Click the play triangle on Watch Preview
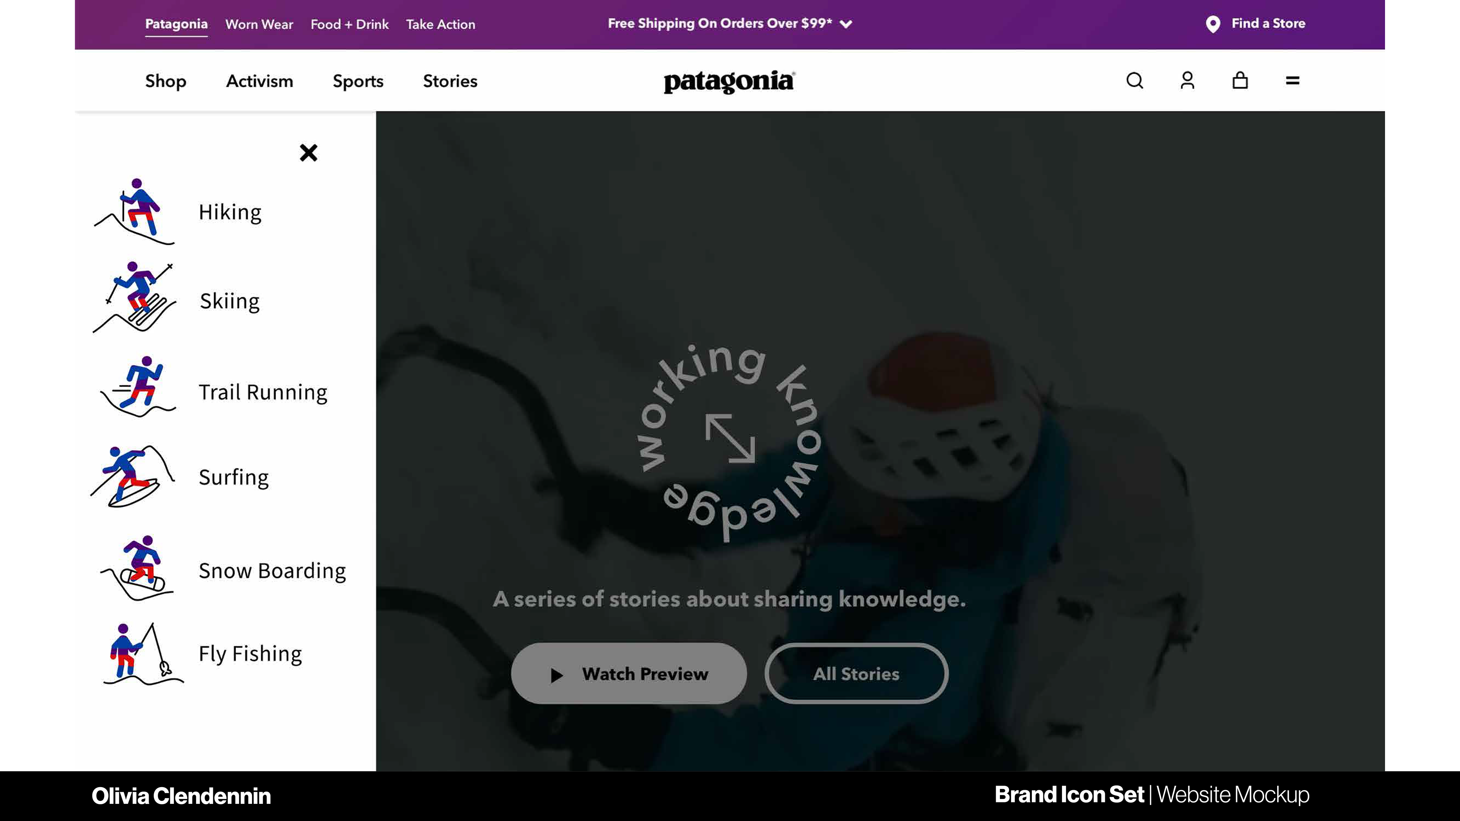 [557, 675]
